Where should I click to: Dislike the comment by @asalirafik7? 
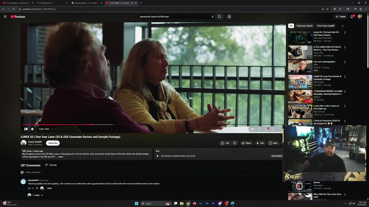pyautogui.click(x=37, y=188)
